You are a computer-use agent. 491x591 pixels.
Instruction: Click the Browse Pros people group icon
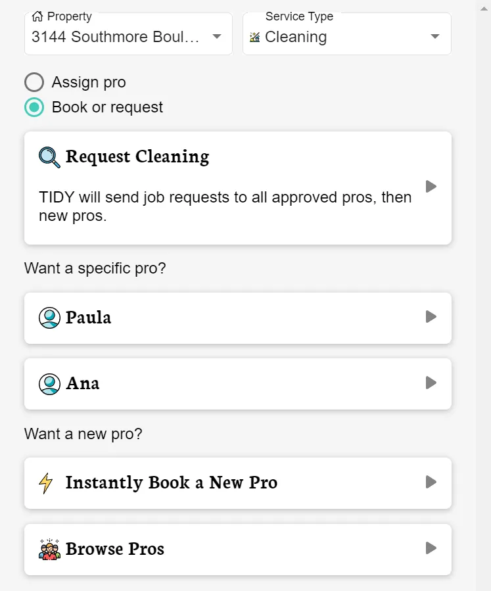(x=49, y=549)
